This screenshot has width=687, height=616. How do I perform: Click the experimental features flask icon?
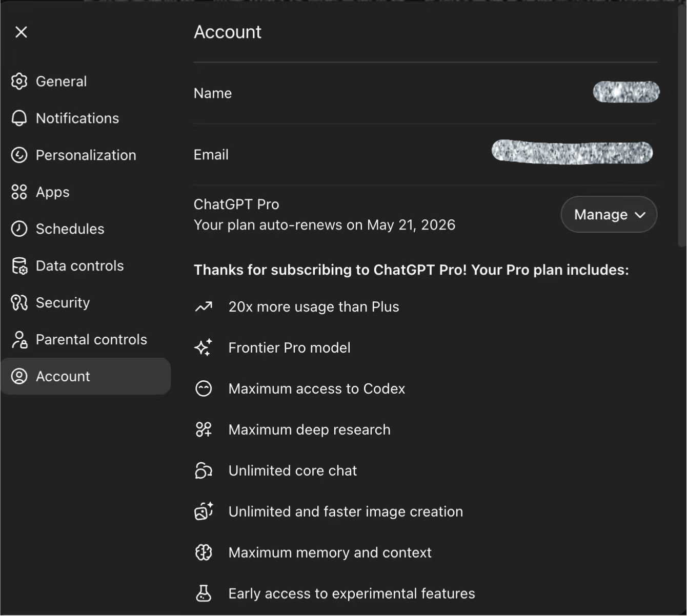pyautogui.click(x=204, y=593)
